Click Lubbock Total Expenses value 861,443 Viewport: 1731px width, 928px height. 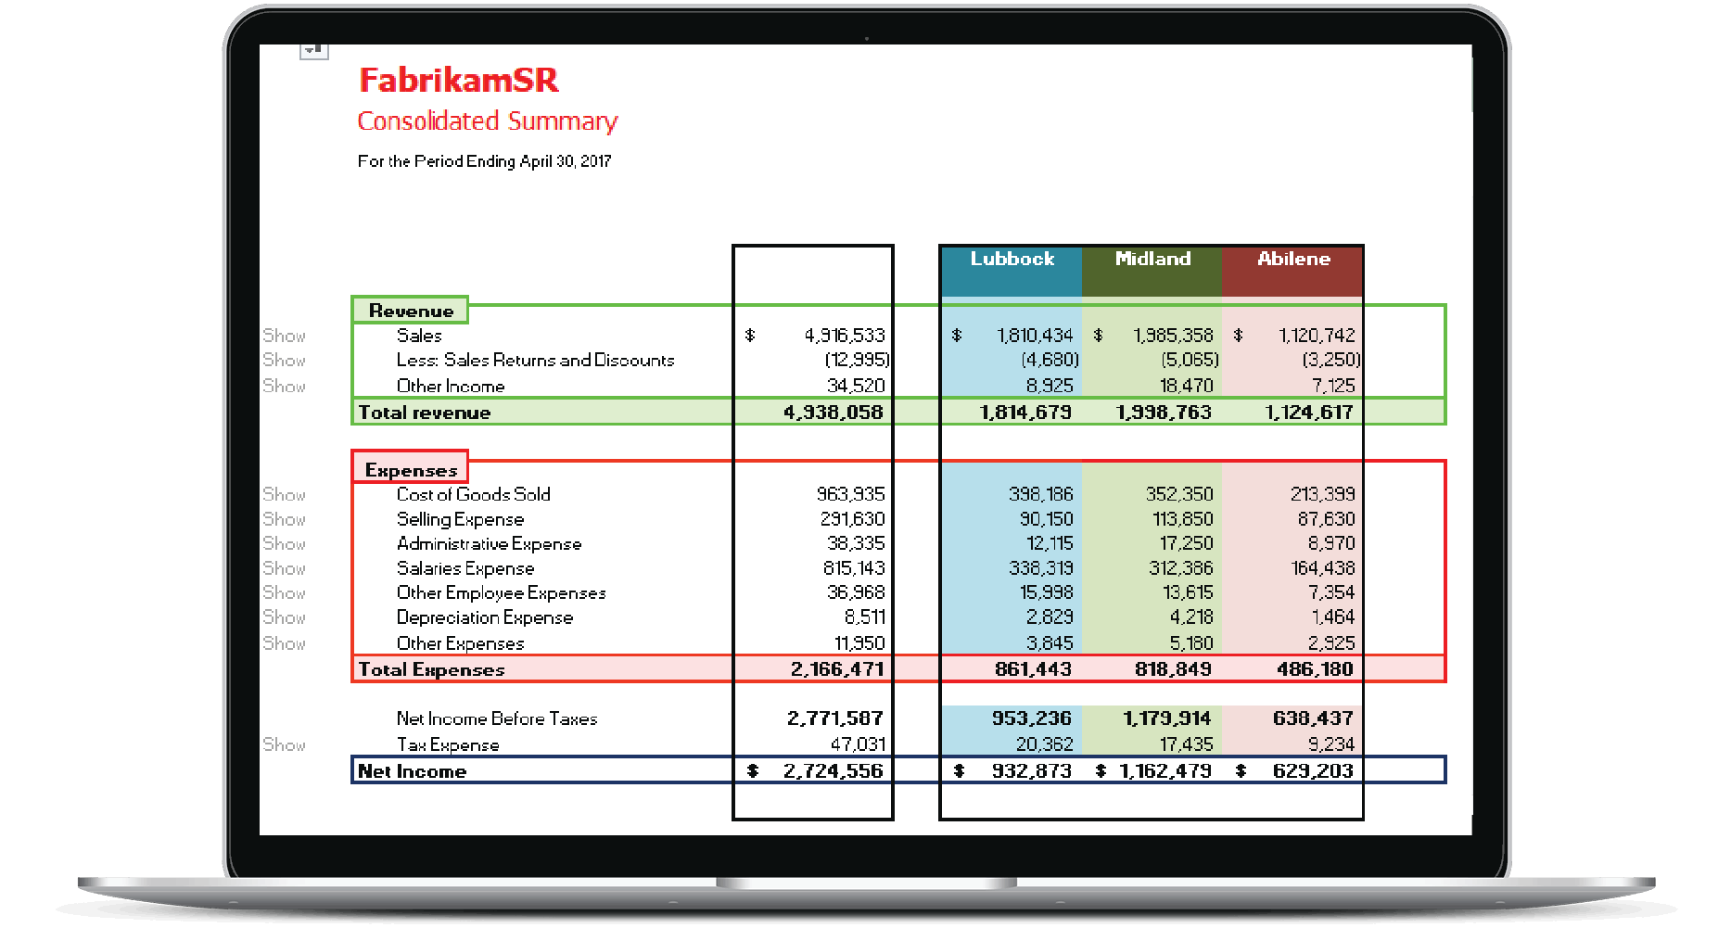pos(1033,669)
